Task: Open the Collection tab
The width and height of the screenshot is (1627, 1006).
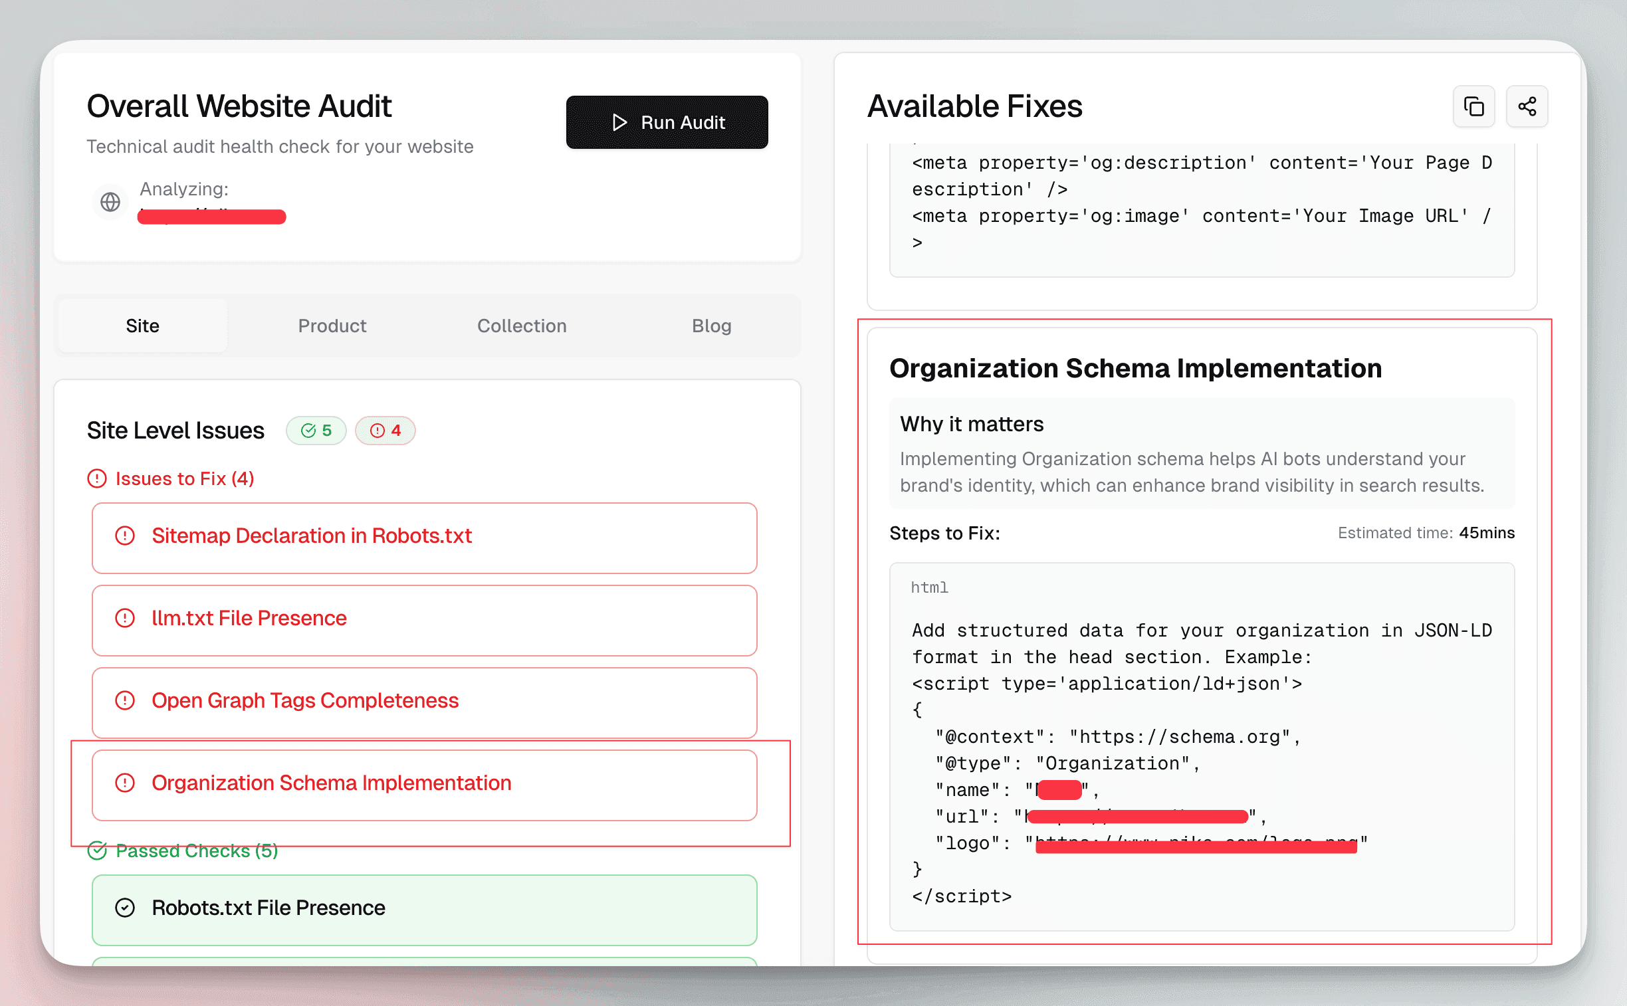Action: [522, 326]
